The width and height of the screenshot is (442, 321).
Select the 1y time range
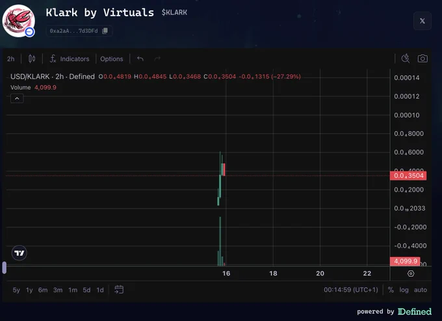coord(29,290)
